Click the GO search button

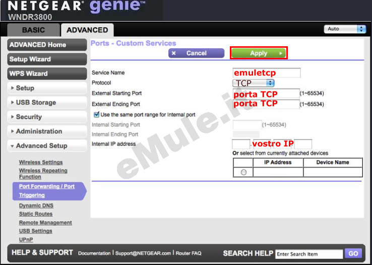coord(353,253)
